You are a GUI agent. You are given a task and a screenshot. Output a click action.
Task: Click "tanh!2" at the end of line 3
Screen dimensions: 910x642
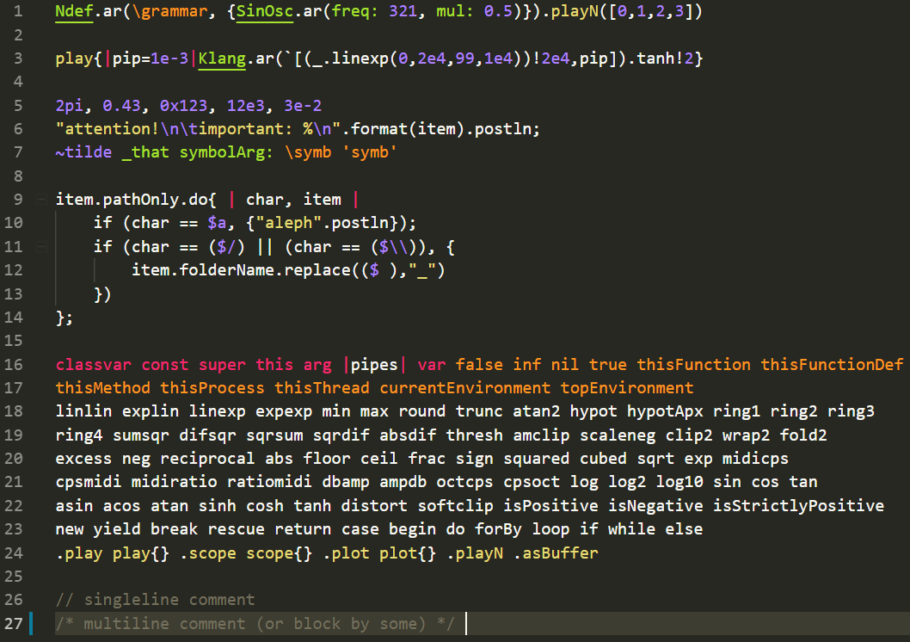pos(665,58)
